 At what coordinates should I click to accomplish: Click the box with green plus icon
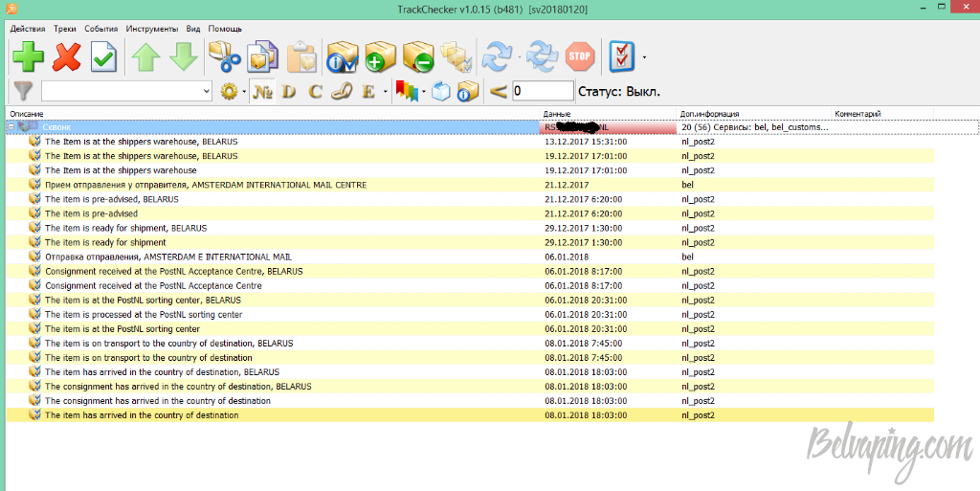[x=380, y=56]
